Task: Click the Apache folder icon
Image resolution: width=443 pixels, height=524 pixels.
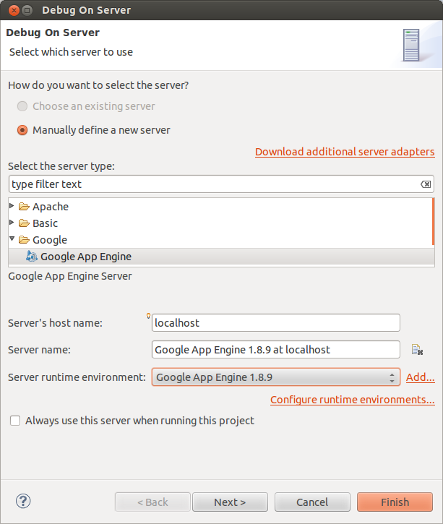Action: click(x=24, y=207)
